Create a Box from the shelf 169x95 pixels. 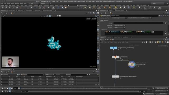(x=3, y=8)
